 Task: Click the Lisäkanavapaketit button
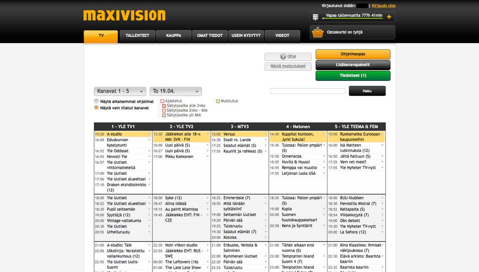click(x=353, y=64)
